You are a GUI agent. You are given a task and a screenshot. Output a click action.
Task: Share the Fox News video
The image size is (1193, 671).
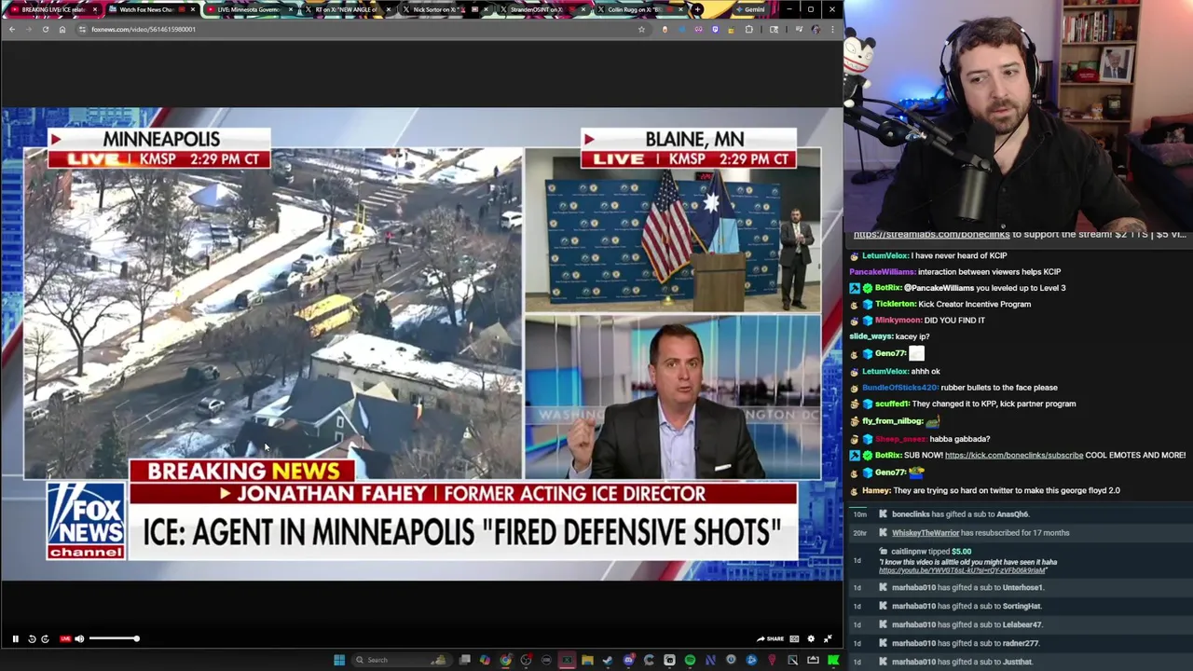point(770,638)
